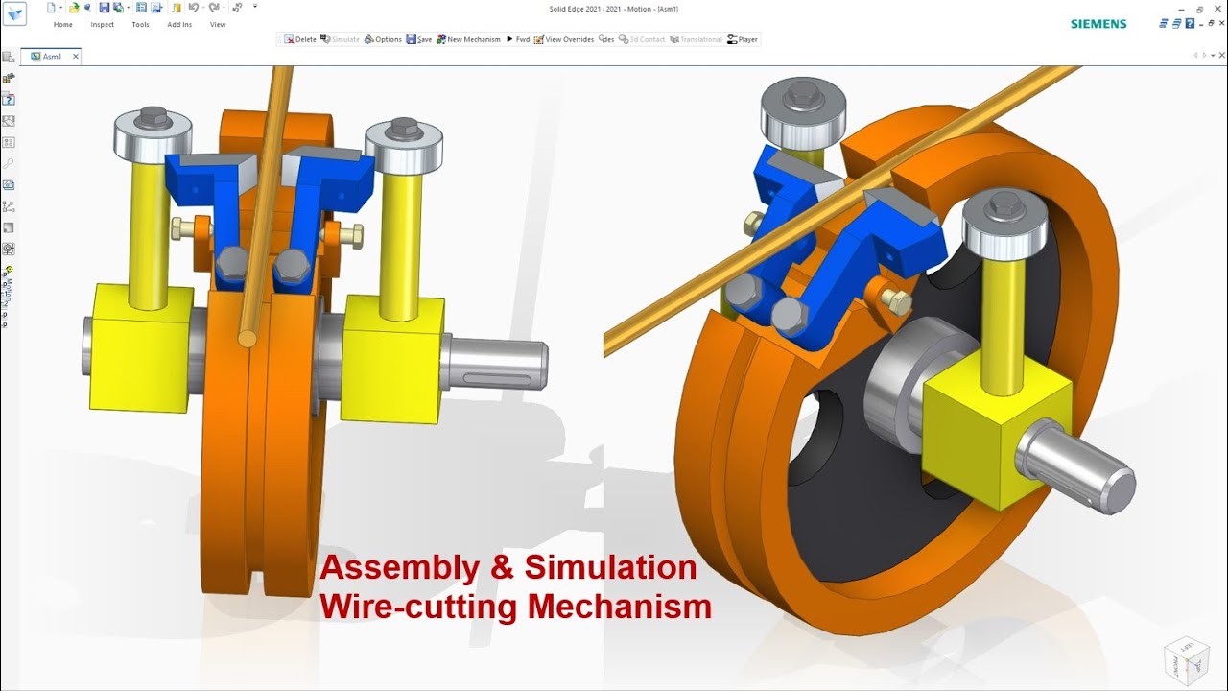
Task: Click the Undo arrow icon
Action: 193,8
